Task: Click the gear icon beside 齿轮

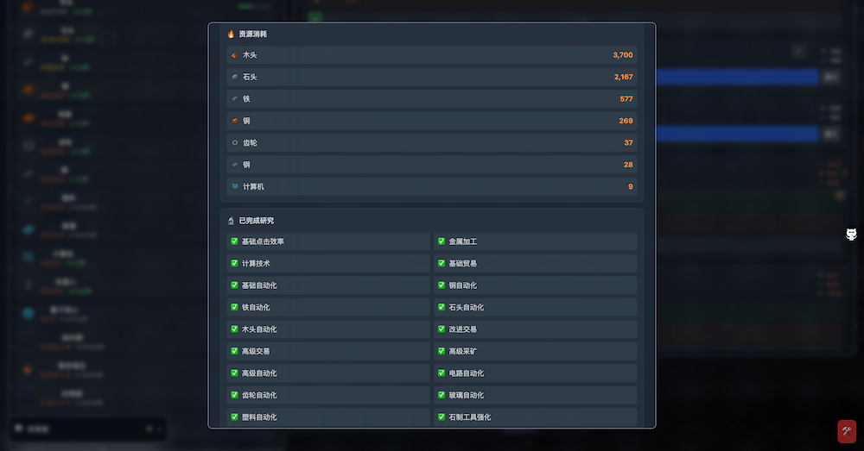Action: pyautogui.click(x=234, y=142)
